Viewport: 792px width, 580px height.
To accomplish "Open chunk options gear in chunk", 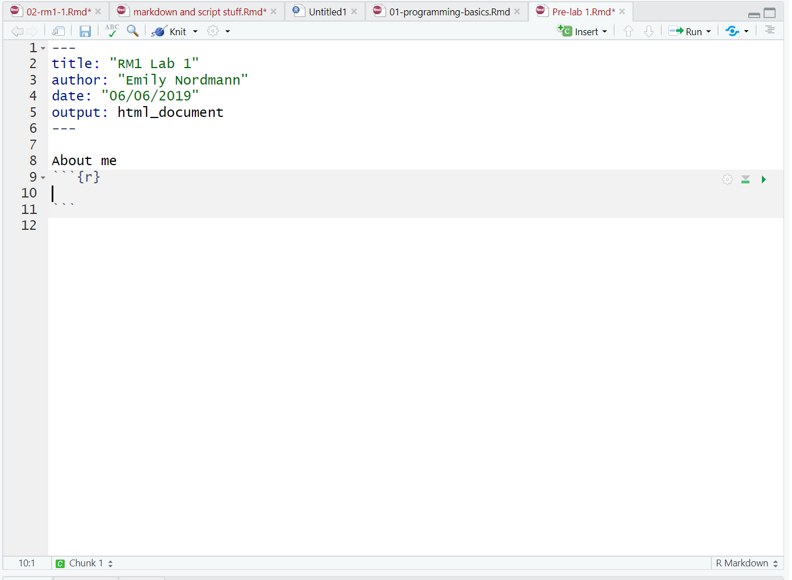I will pyautogui.click(x=727, y=179).
